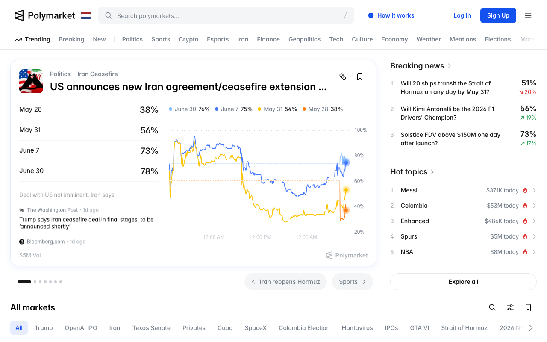The height and width of the screenshot is (342, 547).
Task: Select the OpenAI IPO filter chip
Action: pos(81,328)
